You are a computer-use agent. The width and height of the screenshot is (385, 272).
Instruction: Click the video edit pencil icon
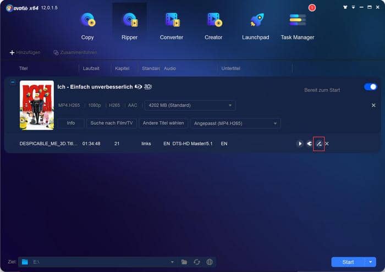click(318, 143)
